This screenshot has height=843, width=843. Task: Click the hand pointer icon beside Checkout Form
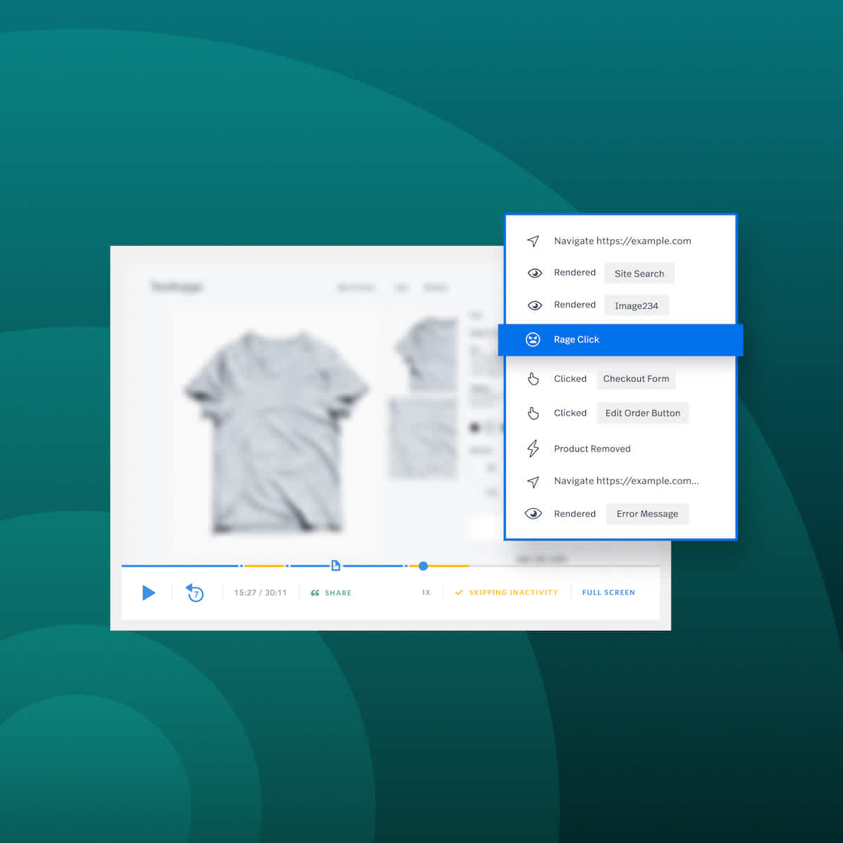pyautogui.click(x=533, y=379)
